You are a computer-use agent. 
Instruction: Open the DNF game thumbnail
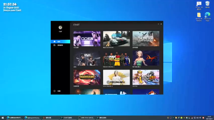(146, 58)
